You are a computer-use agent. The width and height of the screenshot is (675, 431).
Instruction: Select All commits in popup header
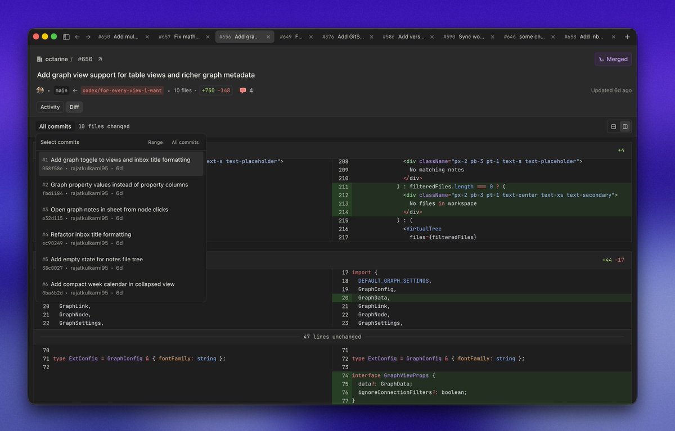tap(185, 142)
